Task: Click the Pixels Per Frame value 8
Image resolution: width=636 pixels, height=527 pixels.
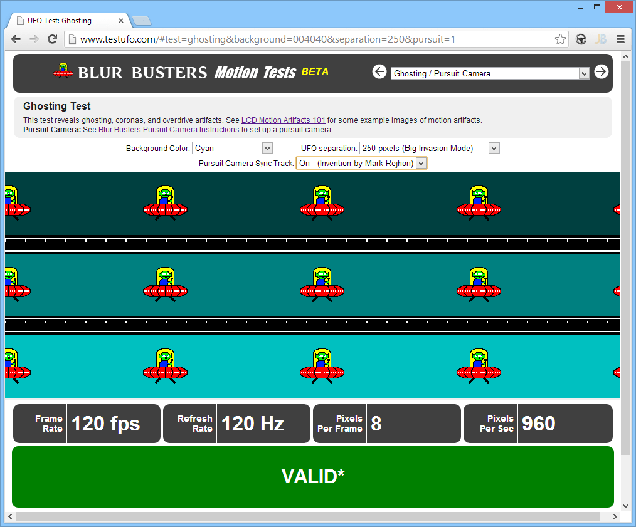Action: point(376,424)
